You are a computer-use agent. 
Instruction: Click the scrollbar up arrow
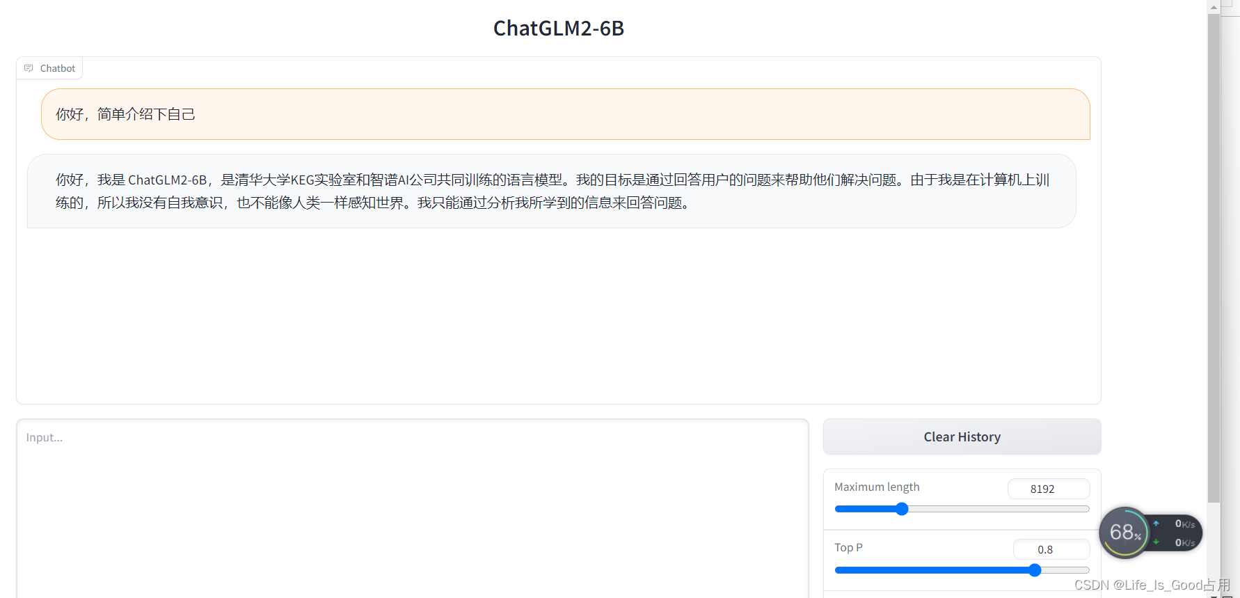[1214, 7]
